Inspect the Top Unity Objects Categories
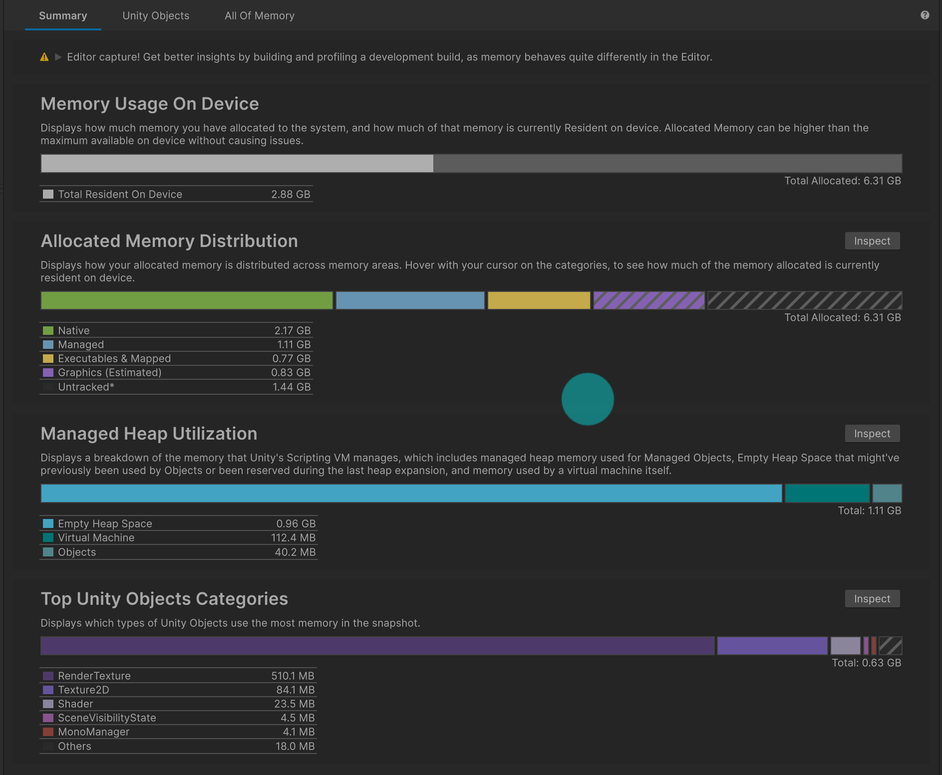Viewport: 942px width, 775px height. [x=872, y=599]
